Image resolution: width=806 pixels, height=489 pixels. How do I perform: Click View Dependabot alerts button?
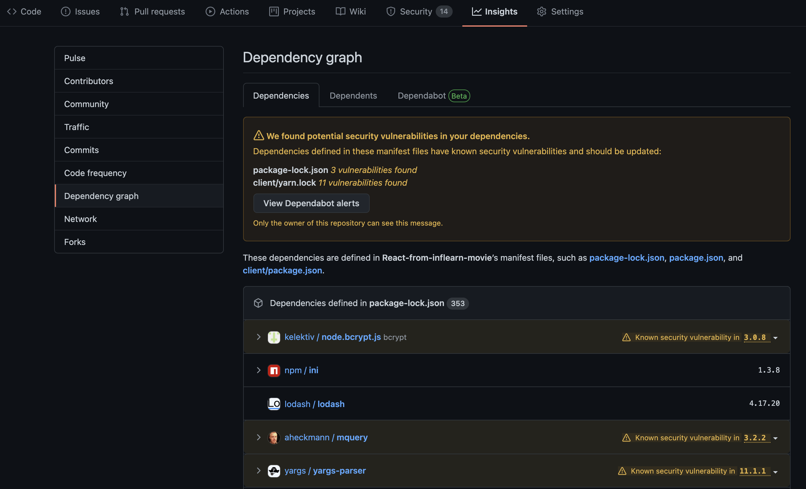coord(311,203)
